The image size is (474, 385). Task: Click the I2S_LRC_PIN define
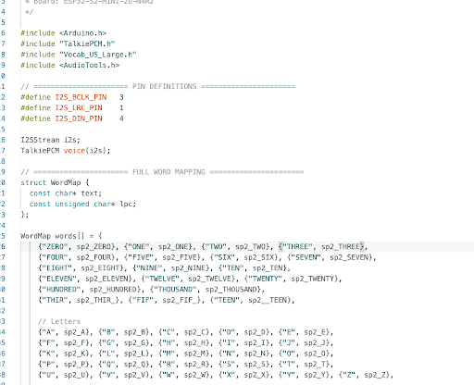click(72, 108)
